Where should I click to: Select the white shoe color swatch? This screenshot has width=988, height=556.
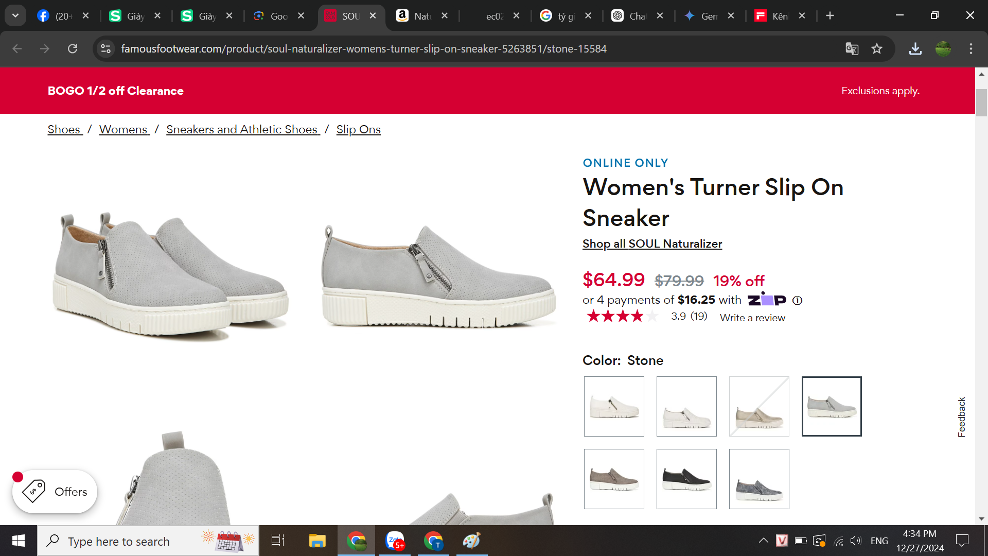614,407
